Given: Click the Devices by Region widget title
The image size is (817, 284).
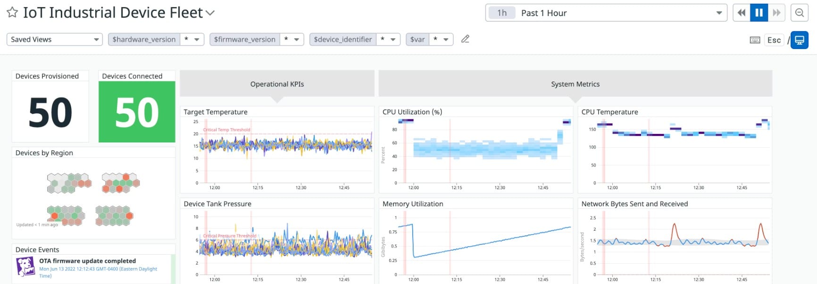Looking at the screenshot, I should tap(44, 153).
